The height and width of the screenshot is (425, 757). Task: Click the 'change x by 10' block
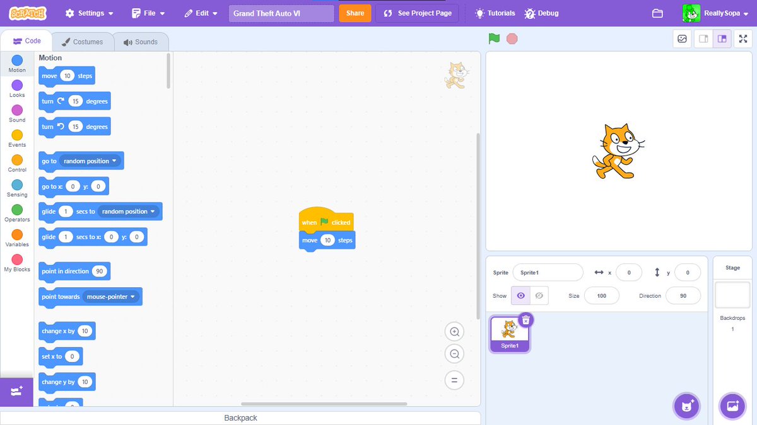pyautogui.click(x=67, y=331)
